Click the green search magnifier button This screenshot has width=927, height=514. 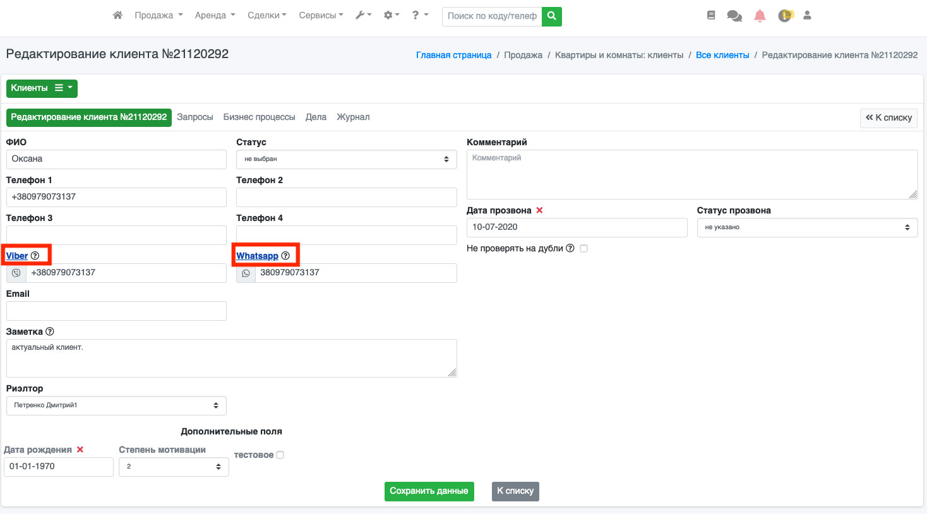[551, 16]
